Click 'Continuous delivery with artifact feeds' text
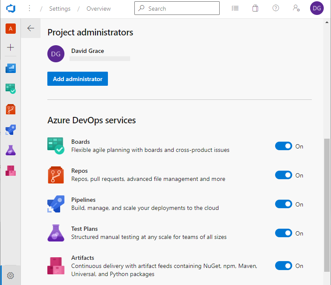This screenshot has height=285, width=331. pyautogui.click(x=164, y=270)
